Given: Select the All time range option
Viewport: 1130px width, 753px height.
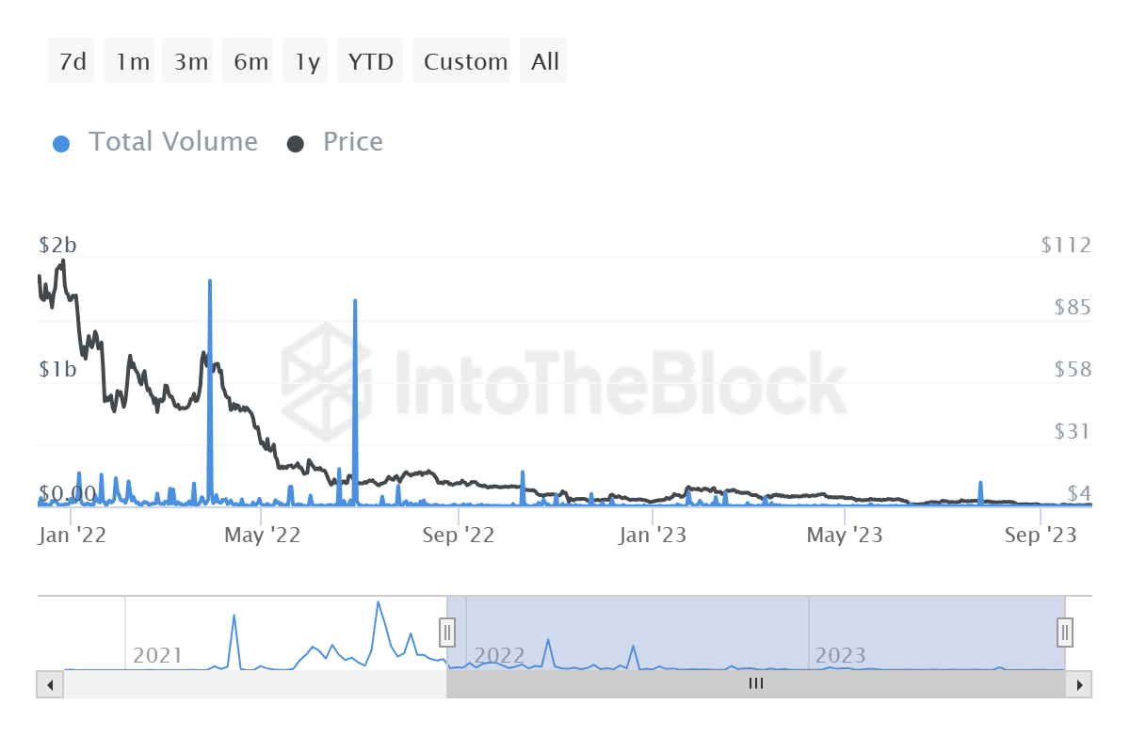Looking at the screenshot, I should [x=543, y=60].
